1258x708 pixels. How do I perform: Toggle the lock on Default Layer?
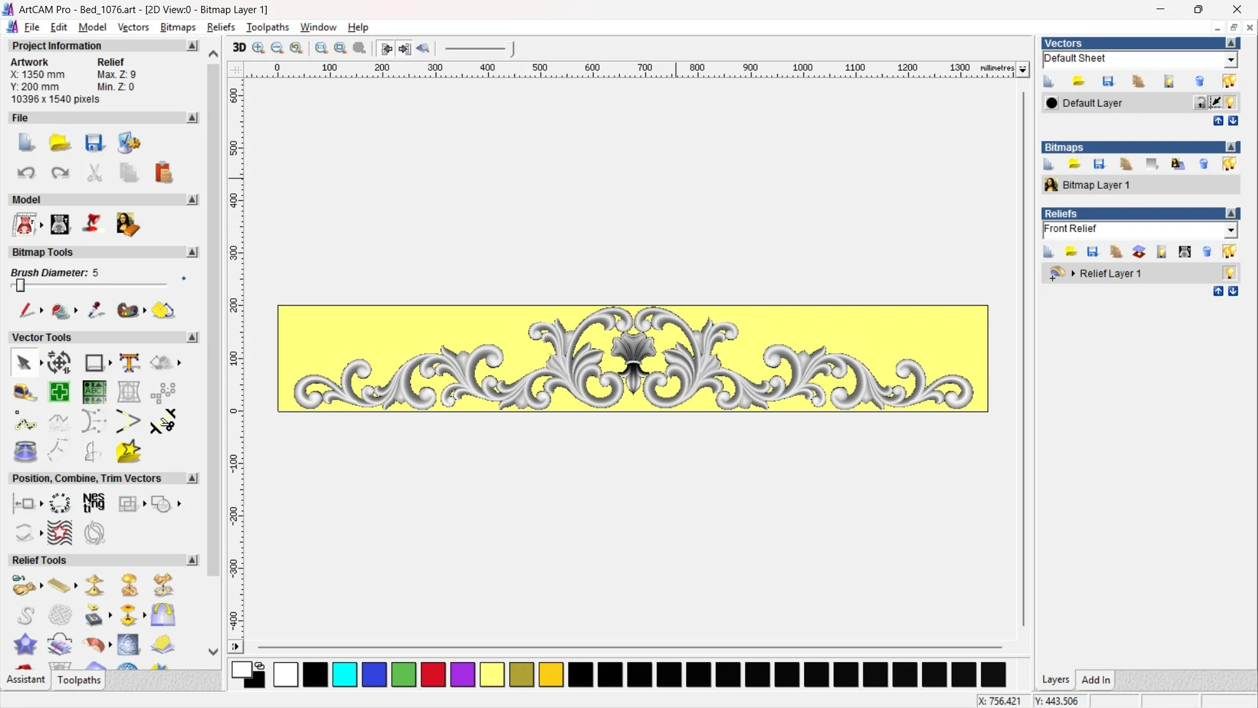pyautogui.click(x=1200, y=103)
